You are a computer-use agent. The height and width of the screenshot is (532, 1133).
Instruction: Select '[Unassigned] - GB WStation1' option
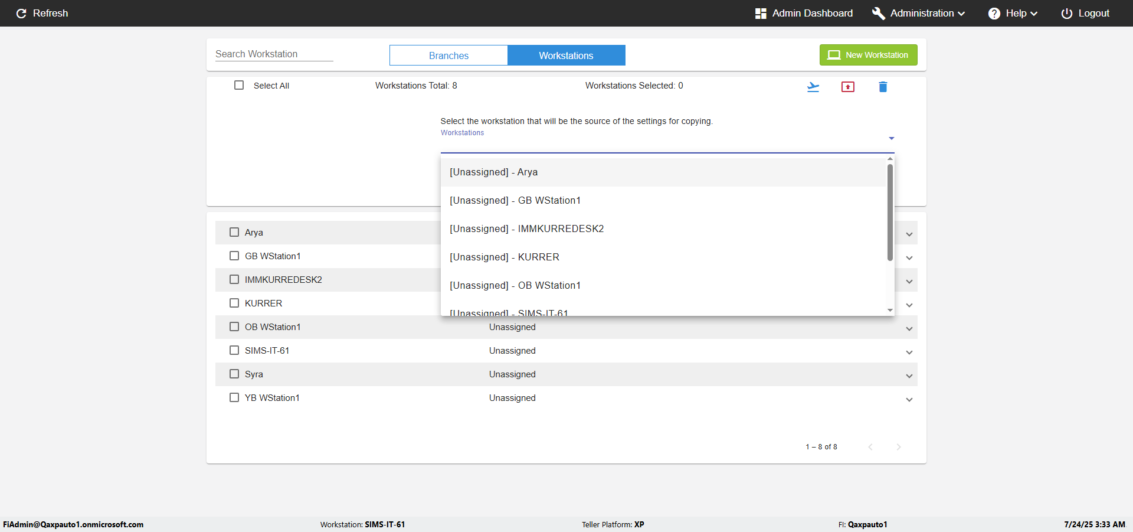pyautogui.click(x=515, y=200)
